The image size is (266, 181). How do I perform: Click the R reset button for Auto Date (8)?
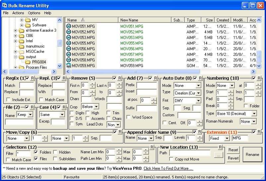[200, 78]
